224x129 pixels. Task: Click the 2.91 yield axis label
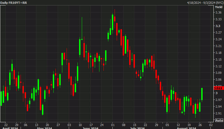pyautogui.click(x=218, y=113)
